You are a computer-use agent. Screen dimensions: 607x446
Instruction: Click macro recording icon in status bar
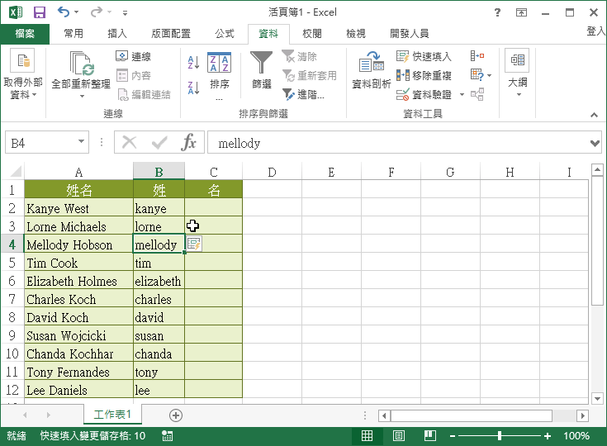167,436
